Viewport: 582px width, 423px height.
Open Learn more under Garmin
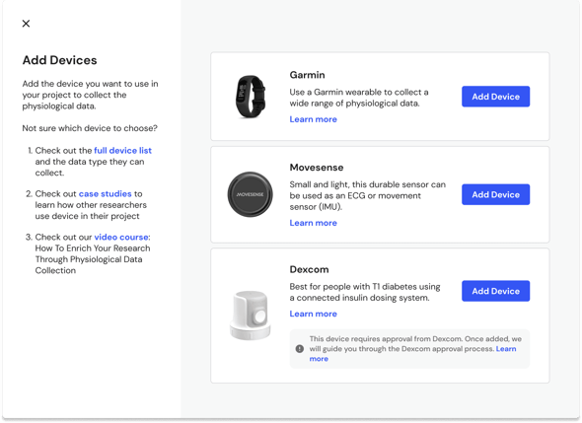click(x=314, y=119)
